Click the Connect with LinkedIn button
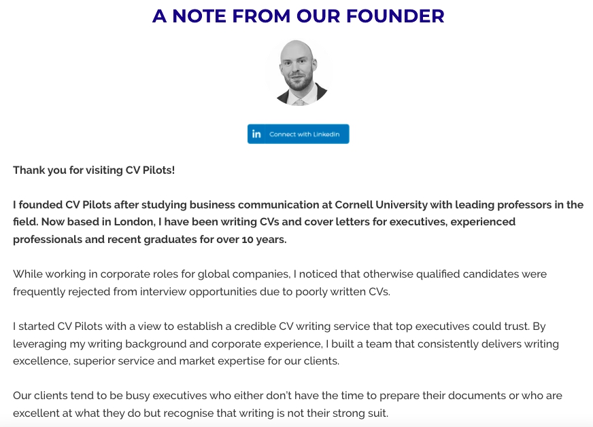This screenshot has height=427, width=593. [298, 134]
